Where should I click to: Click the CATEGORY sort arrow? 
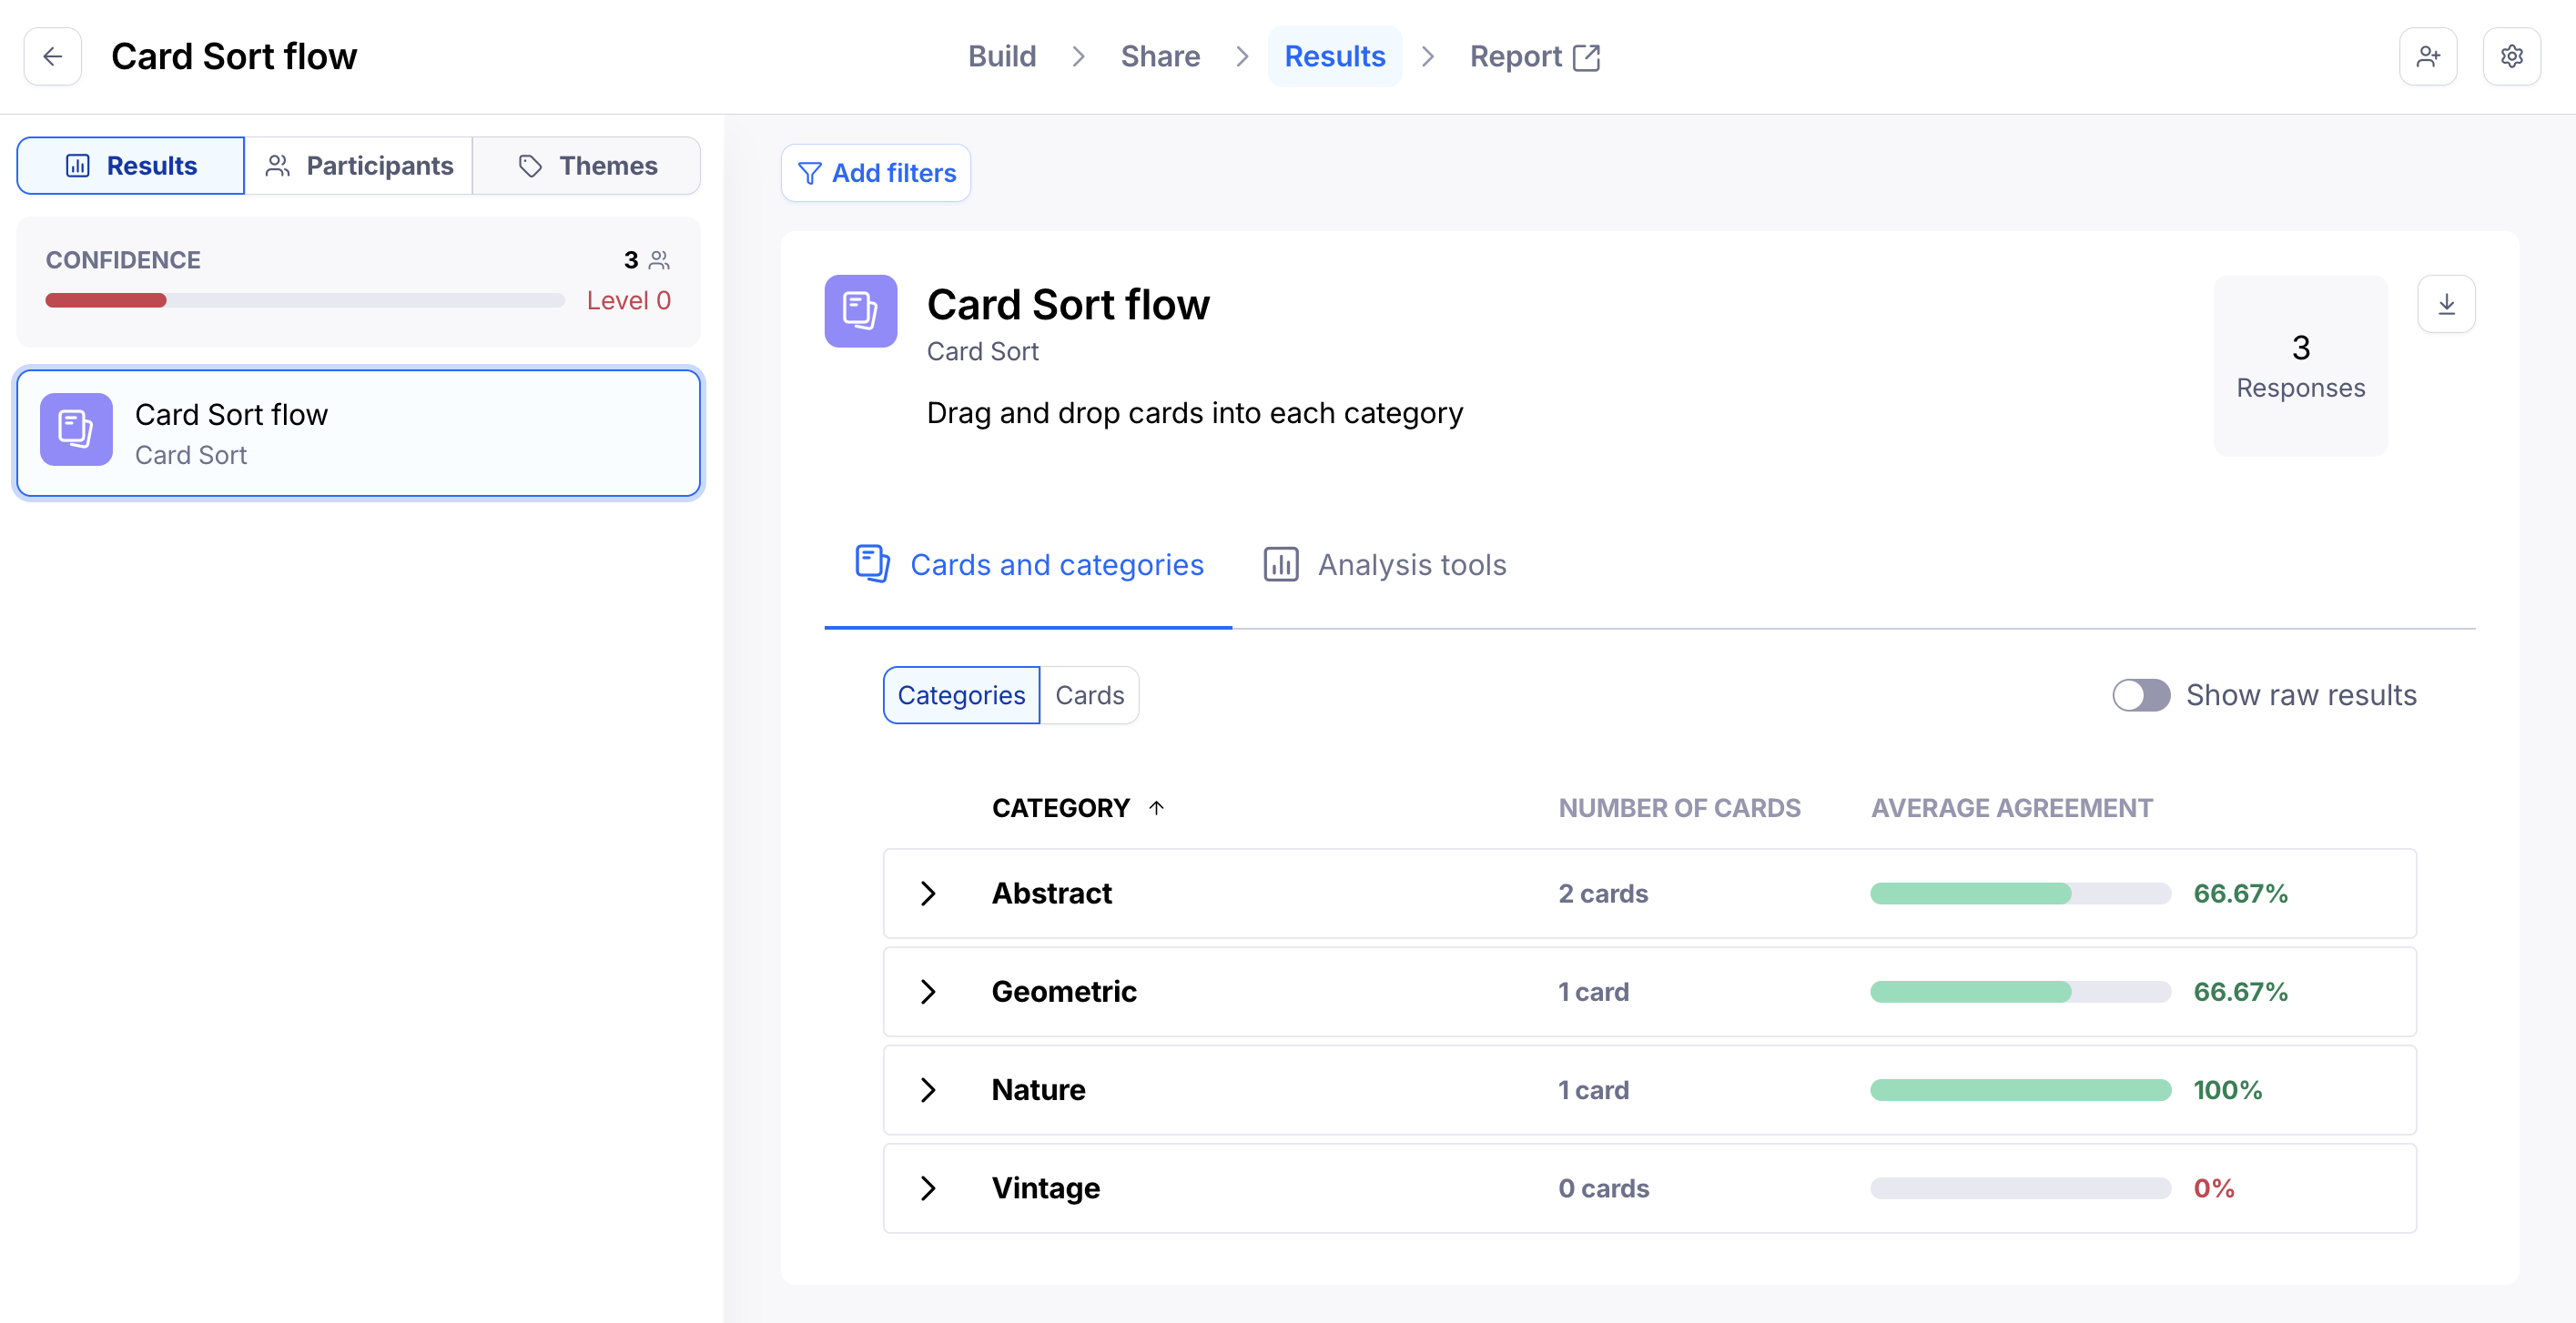tap(1156, 808)
